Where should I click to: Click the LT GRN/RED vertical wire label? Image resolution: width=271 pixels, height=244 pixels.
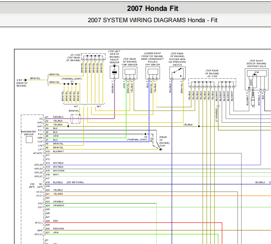tap(217, 115)
